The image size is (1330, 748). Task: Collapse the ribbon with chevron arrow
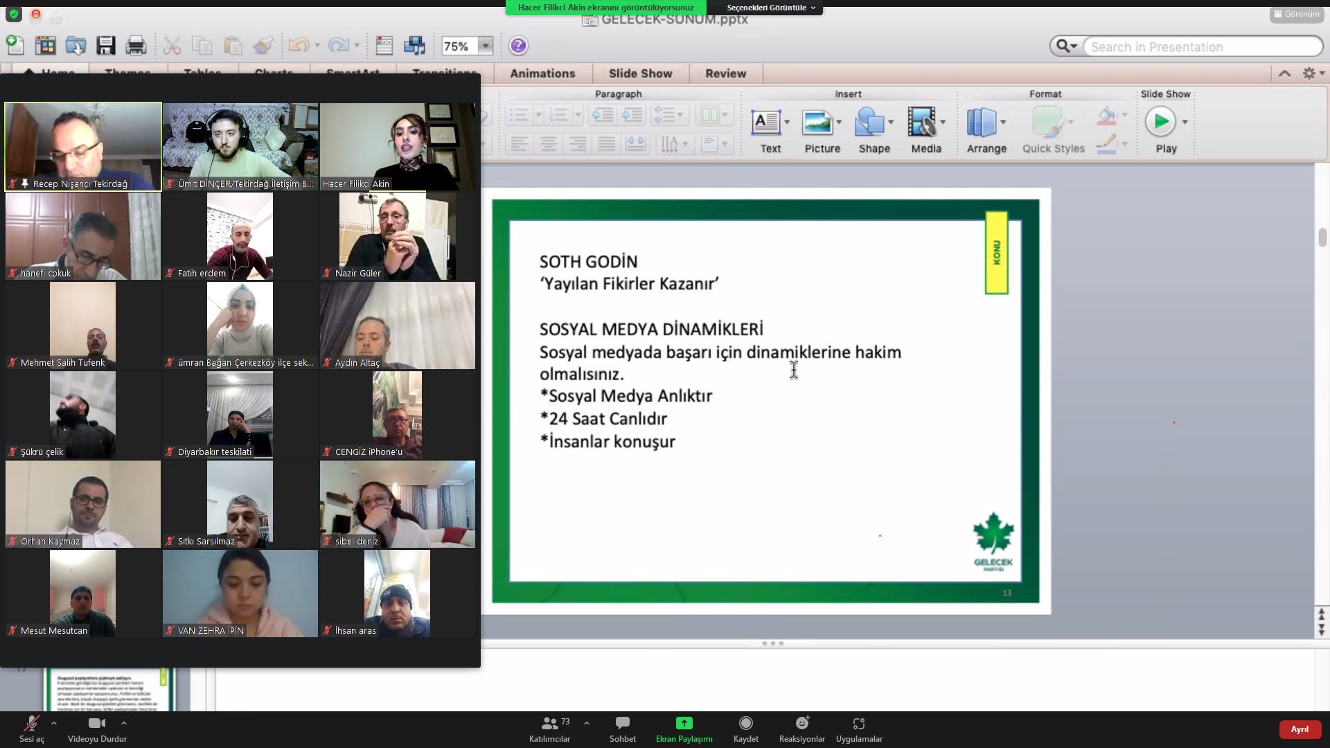(1284, 73)
